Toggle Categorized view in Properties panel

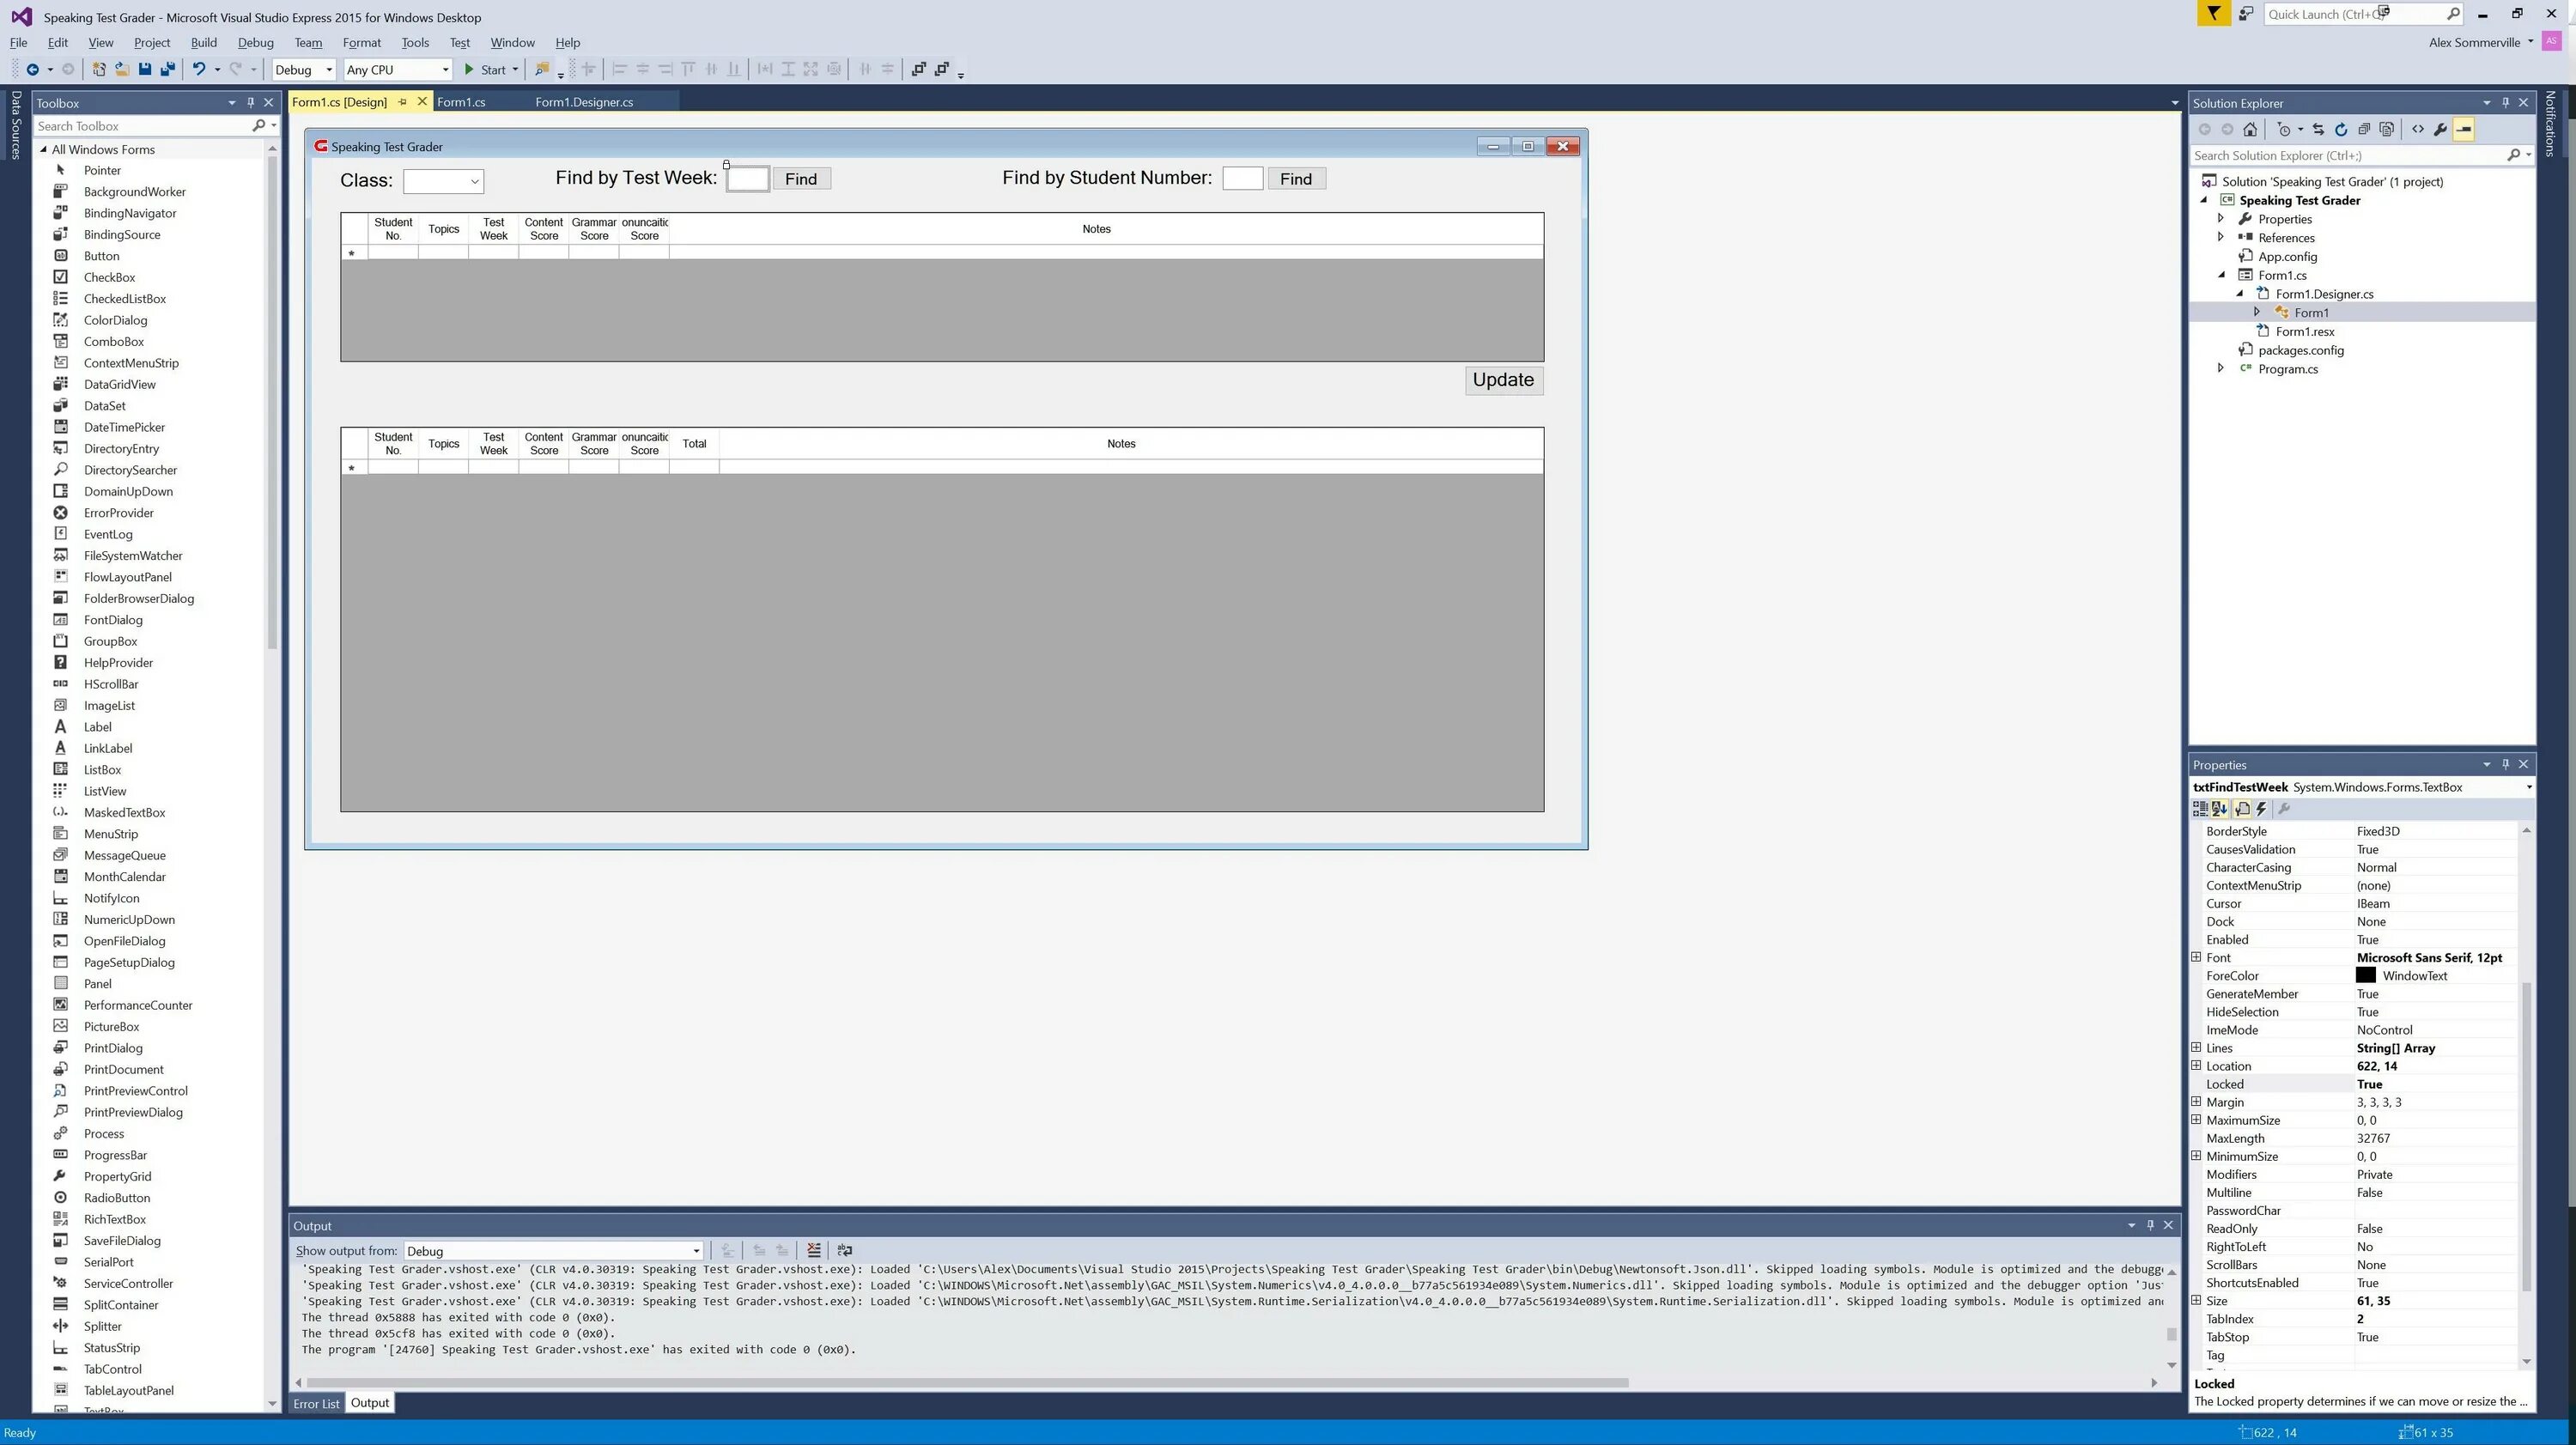(x=2200, y=809)
